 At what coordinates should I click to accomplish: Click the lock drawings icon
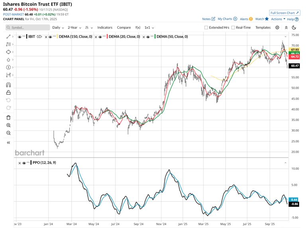tap(8, 92)
